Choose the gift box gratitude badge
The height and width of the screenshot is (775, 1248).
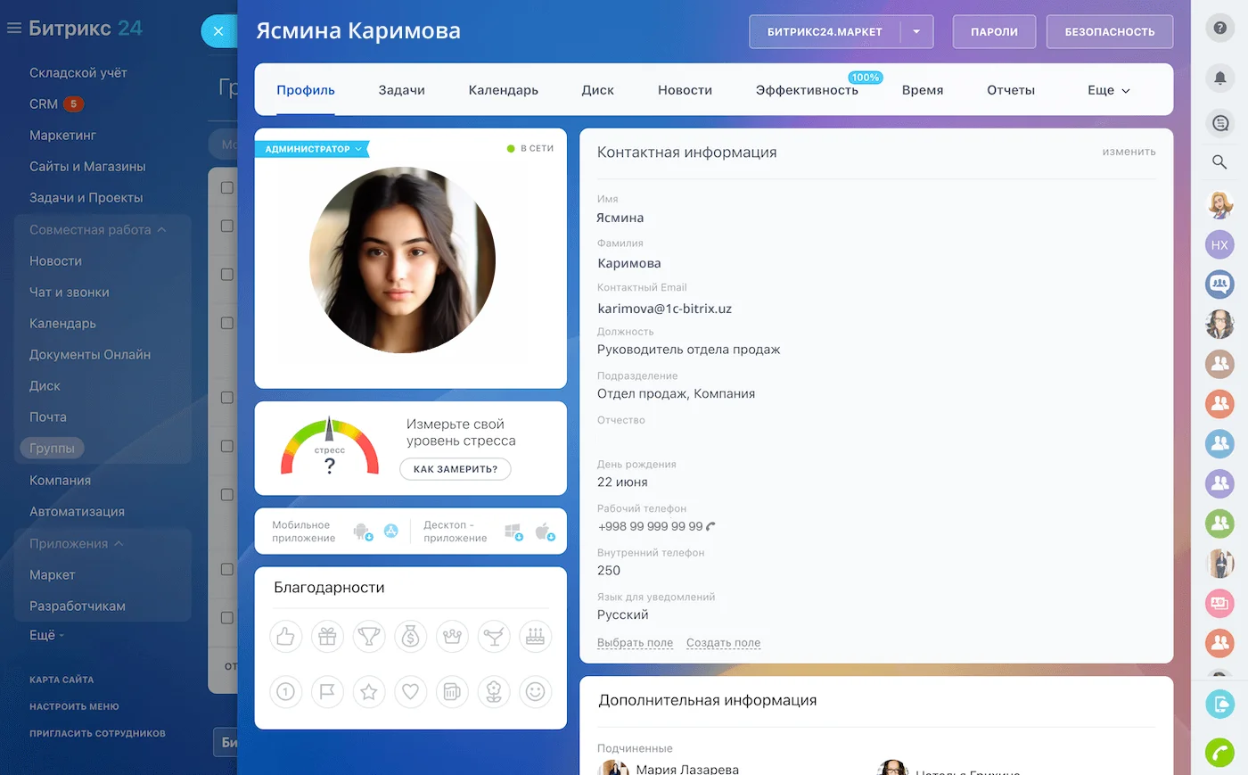coord(327,637)
